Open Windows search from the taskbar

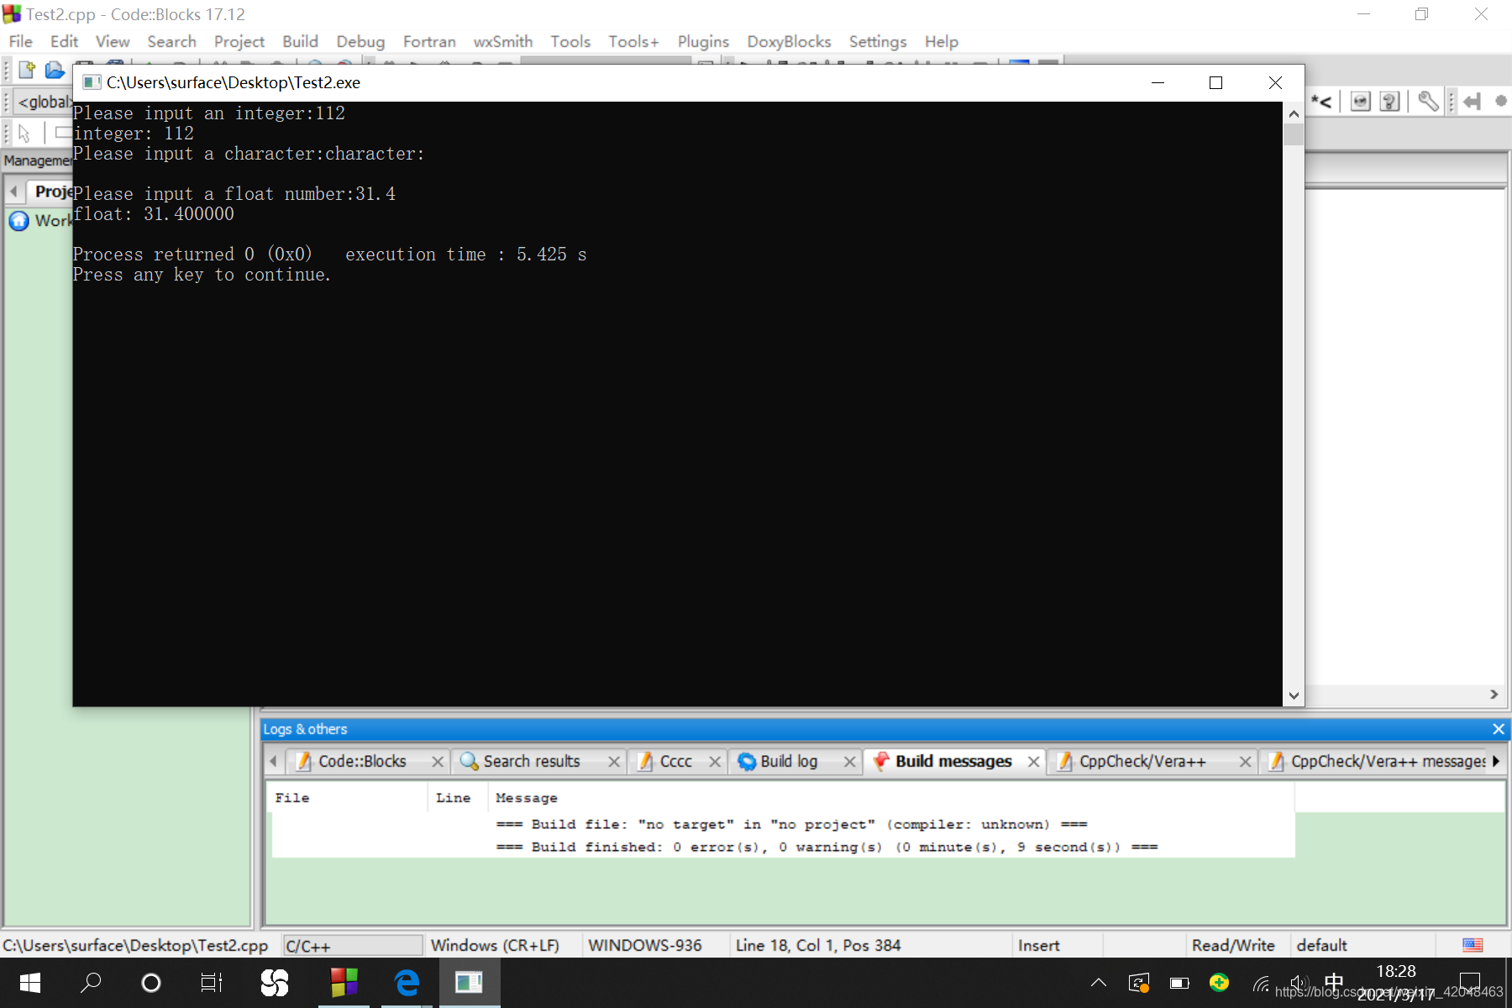(91, 983)
